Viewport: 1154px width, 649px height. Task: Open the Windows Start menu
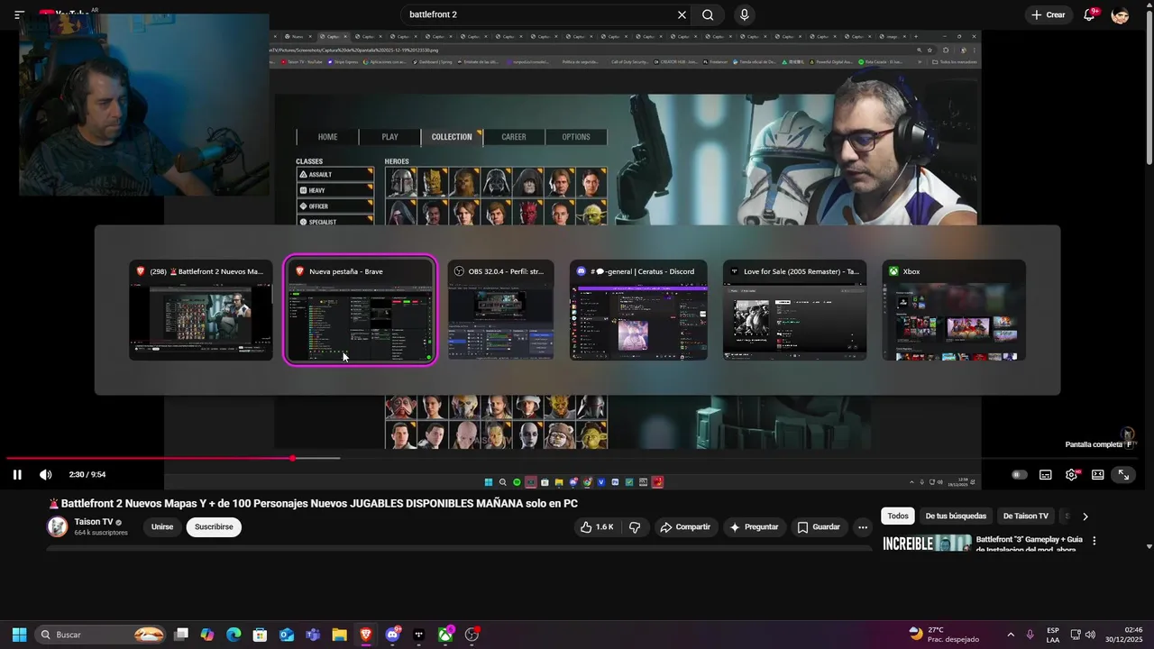[x=19, y=635]
